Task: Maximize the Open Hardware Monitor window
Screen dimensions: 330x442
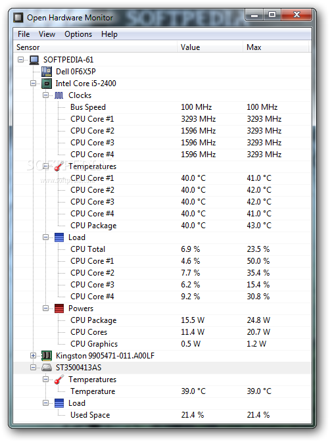Action: (272, 15)
